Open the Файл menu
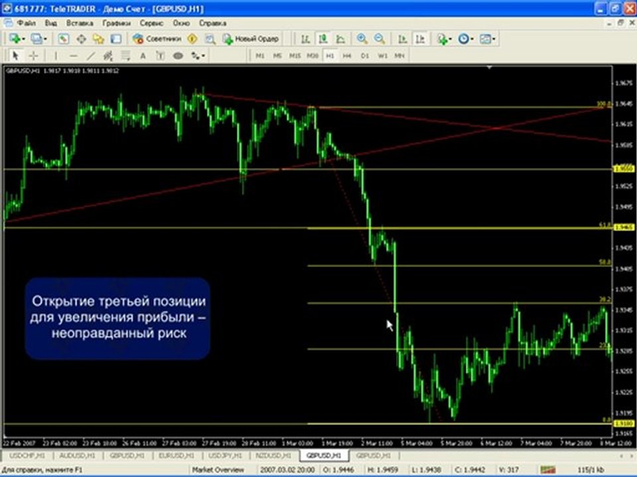The height and width of the screenshot is (477, 637). click(x=27, y=23)
